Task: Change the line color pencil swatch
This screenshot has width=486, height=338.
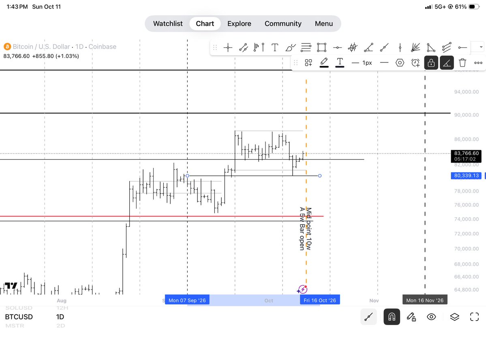Action: click(324, 62)
